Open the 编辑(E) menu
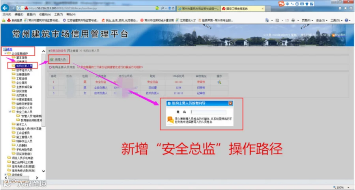 [19, 15]
